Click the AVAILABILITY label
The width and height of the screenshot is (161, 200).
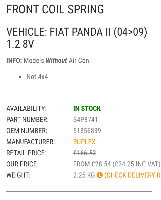[x=26, y=109]
